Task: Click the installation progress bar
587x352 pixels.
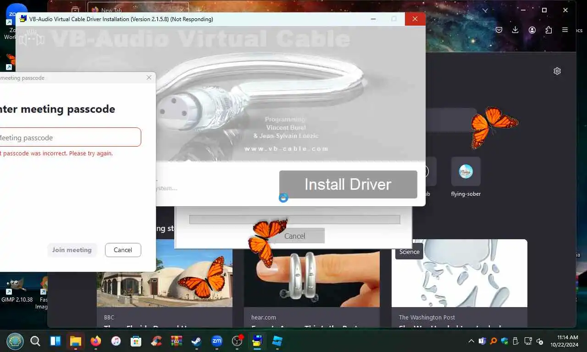Action: (x=295, y=220)
